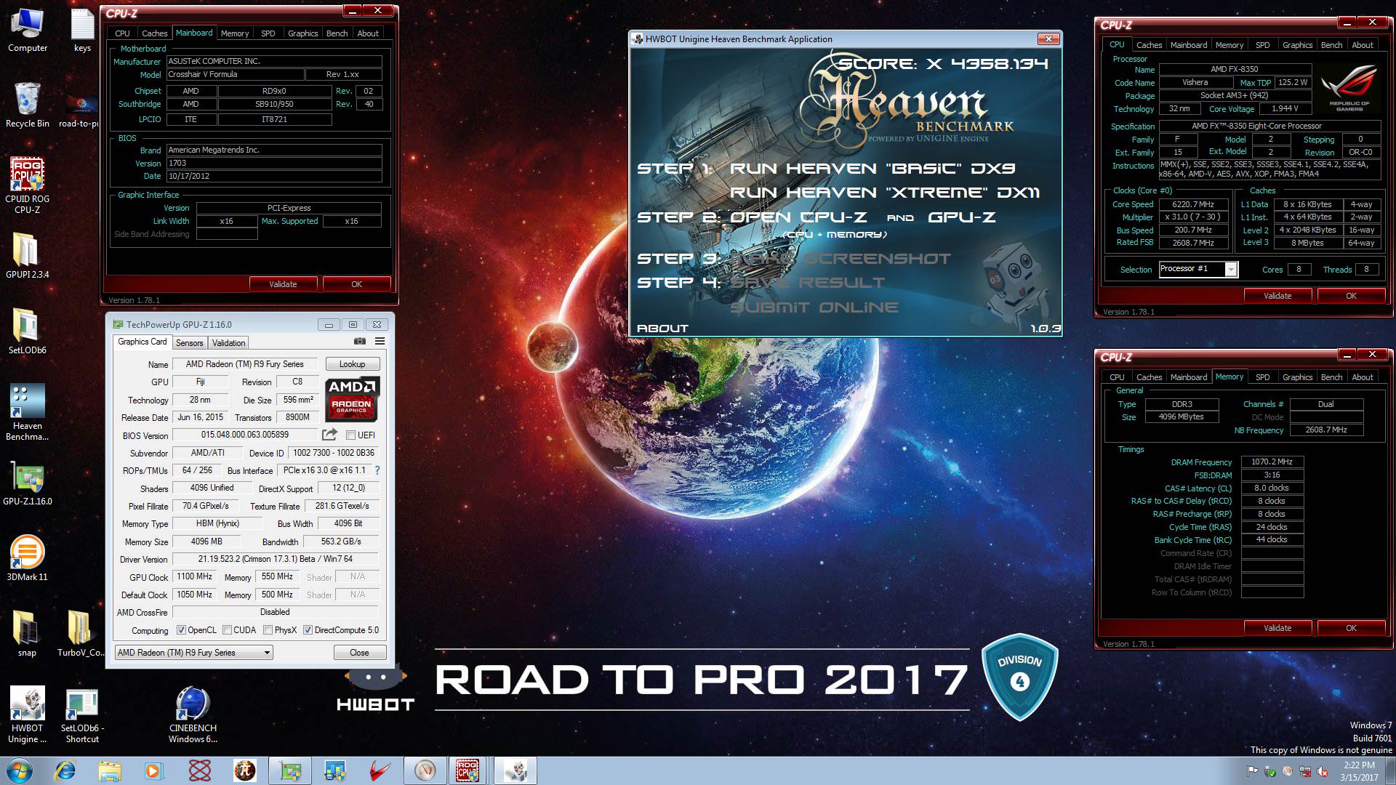
Task: Select the snap folder on desktop
Action: [28, 635]
